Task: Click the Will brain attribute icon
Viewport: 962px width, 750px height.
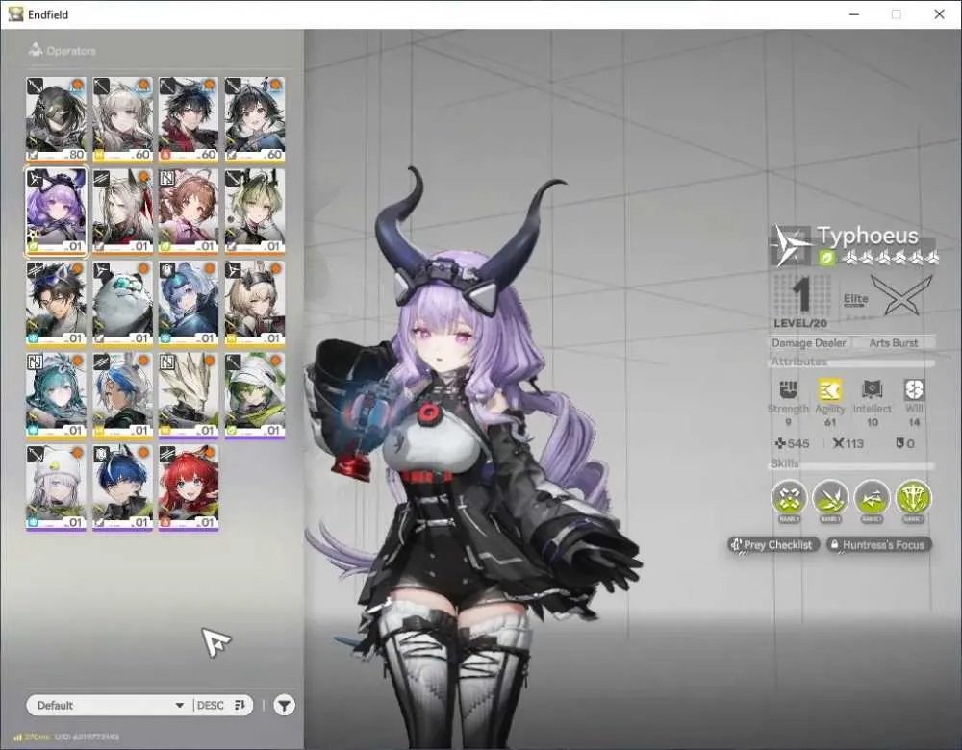Action: [914, 388]
